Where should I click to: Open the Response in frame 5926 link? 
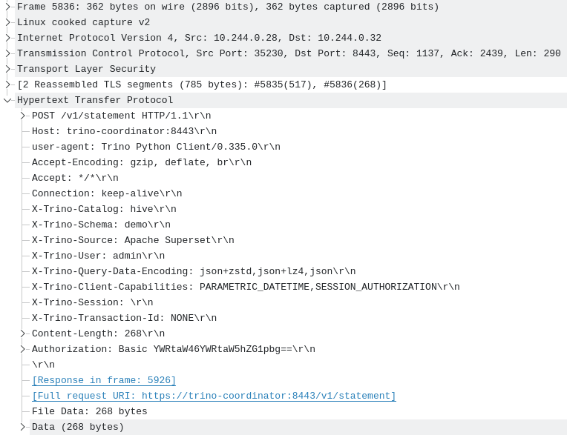tap(104, 380)
